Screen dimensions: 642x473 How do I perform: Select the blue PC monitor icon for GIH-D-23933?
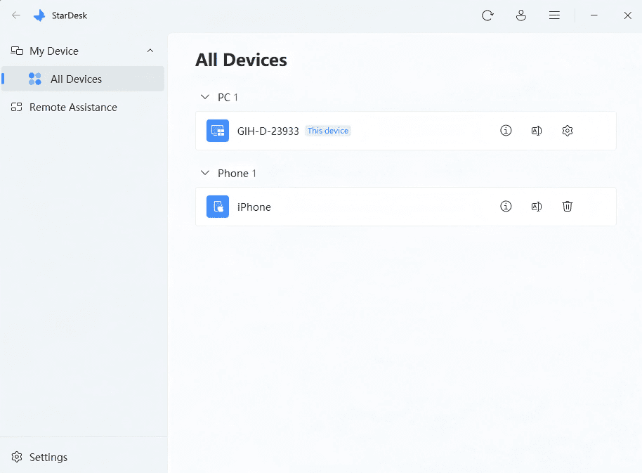(217, 130)
